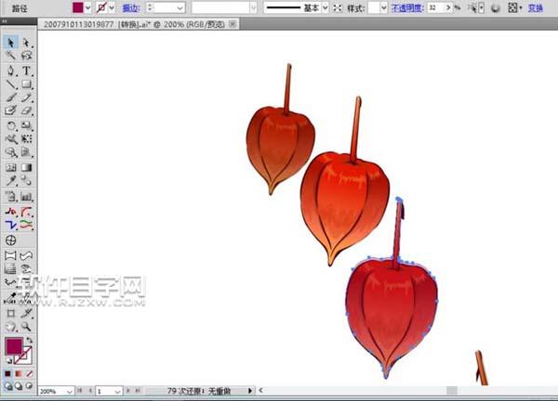Select the black arrow Selection tool
Image resolution: width=558 pixels, height=401 pixels.
(x=10, y=43)
